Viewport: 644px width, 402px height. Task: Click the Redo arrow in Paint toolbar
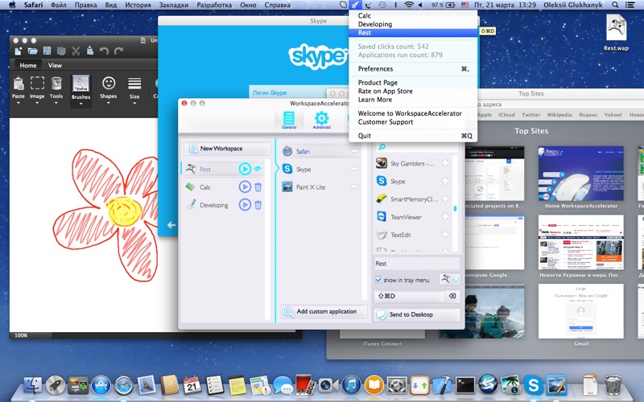(118, 51)
